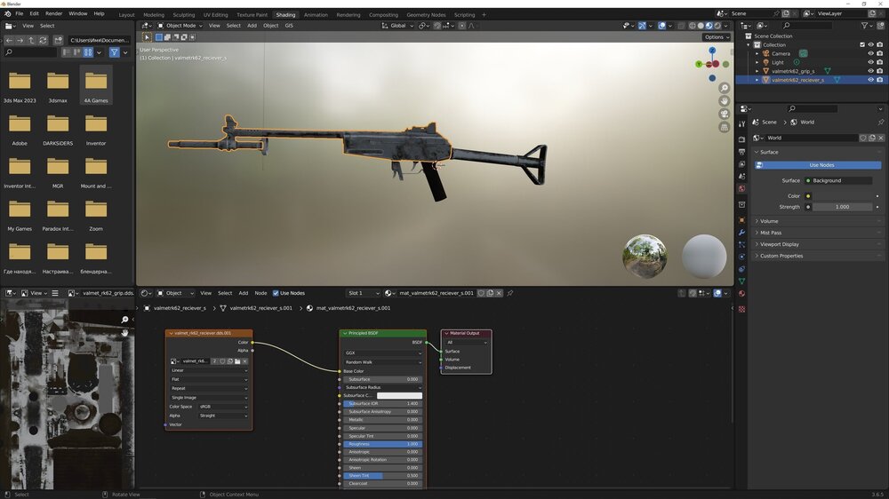889x499 pixels.
Task: Uncheck Use Nodes in the node editor header
Action: [x=276, y=293]
